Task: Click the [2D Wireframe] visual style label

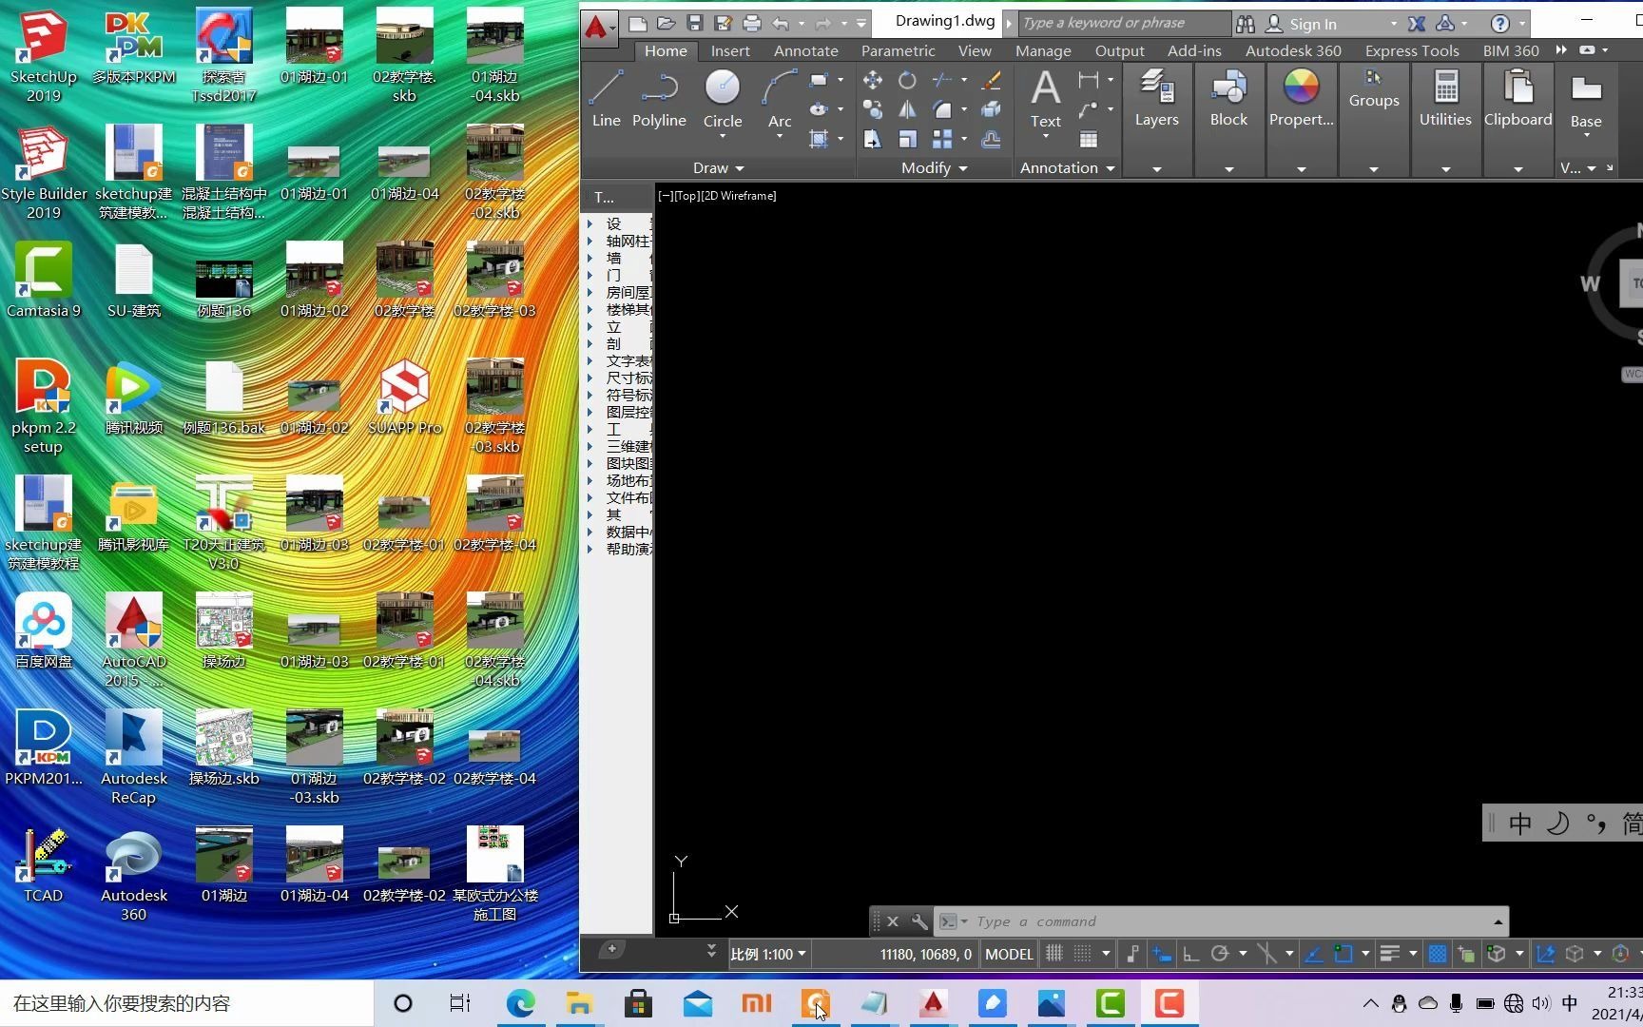Action: [739, 196]
